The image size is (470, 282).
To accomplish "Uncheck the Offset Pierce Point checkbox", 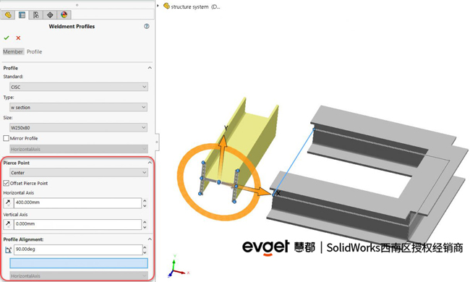I will 6,183.
